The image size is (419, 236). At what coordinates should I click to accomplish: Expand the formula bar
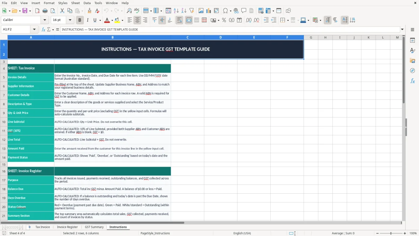coord(402,29)
